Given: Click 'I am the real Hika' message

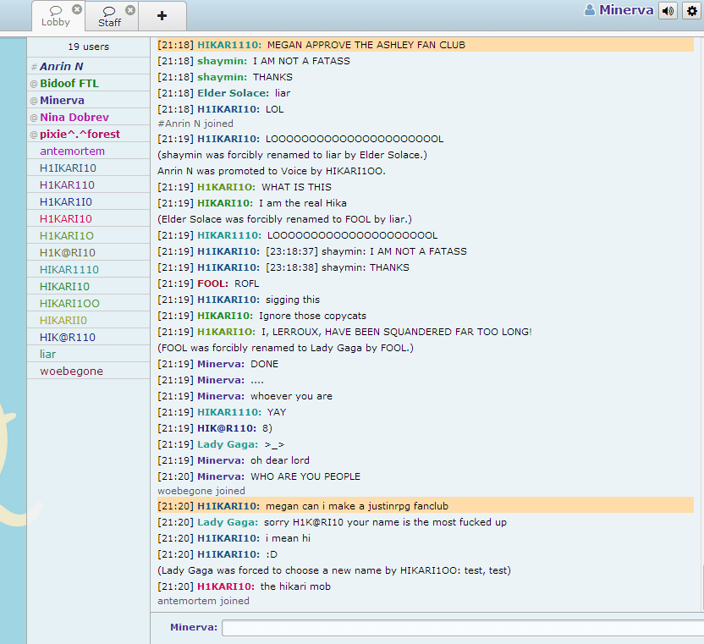Looking at the screenshot, I should pos(303,203).
